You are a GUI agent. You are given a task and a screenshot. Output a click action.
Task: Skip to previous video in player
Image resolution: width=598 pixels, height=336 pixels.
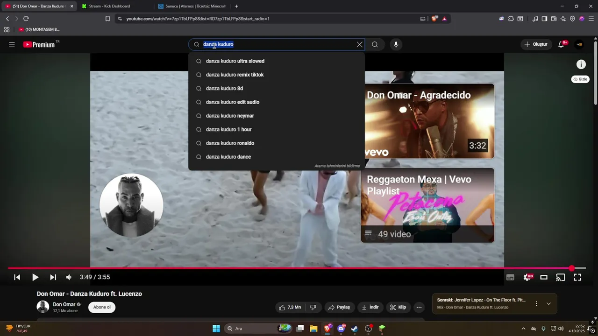point(17,277)
